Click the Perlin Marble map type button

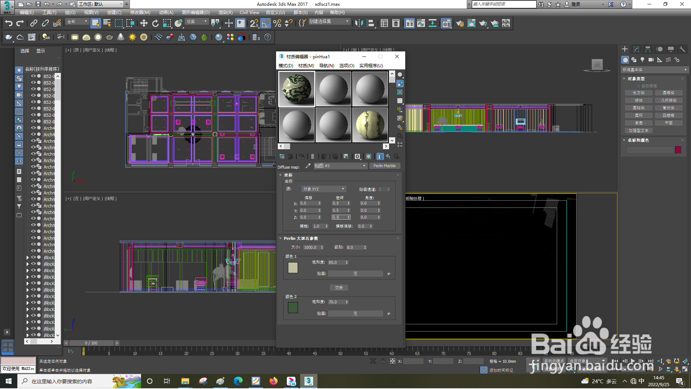(384, 166)
